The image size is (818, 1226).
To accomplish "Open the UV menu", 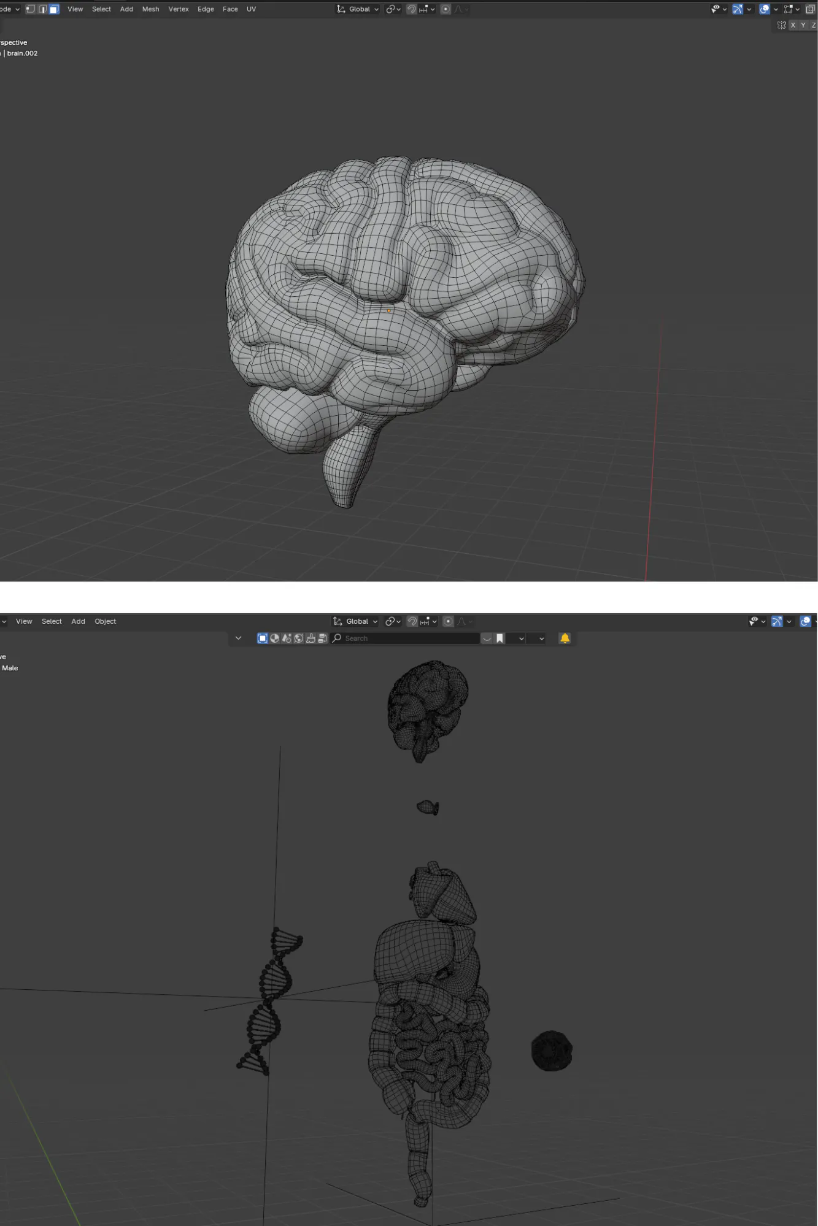I will 251,9.
